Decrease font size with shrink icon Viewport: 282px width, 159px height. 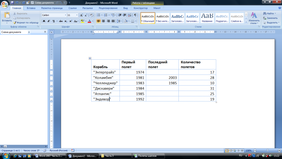(x=86, y=15)
